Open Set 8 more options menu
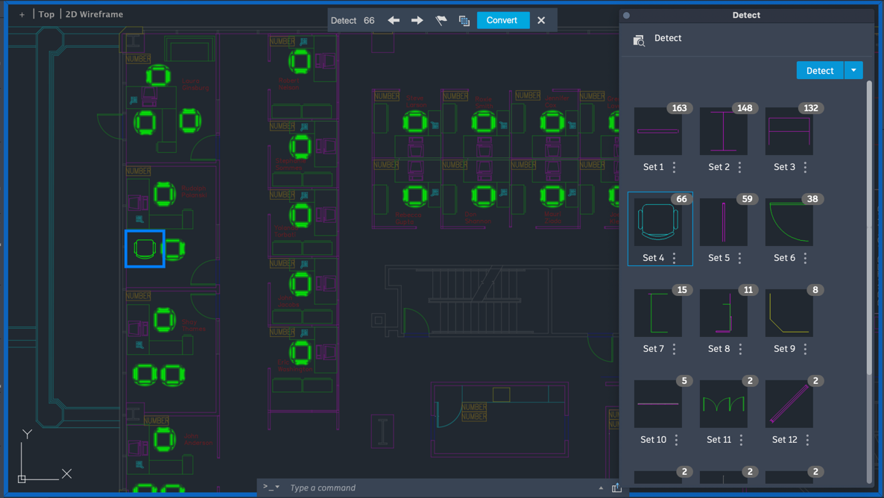The width and height of the screenshot is (884, 498). [x=740, y=349]
